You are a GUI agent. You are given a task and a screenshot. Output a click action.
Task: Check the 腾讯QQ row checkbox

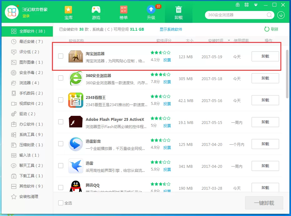click(61, 188)
